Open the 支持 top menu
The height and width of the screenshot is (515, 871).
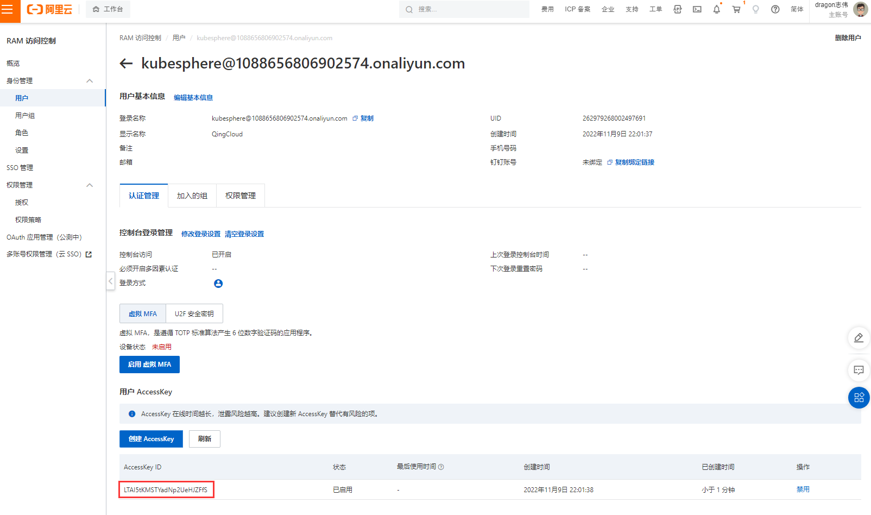632,9
